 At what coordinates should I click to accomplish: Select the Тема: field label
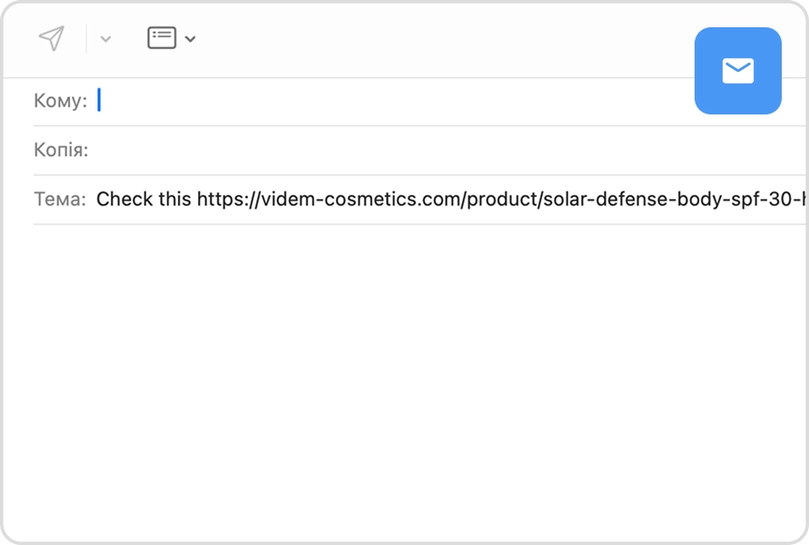[x=60, y=199]
